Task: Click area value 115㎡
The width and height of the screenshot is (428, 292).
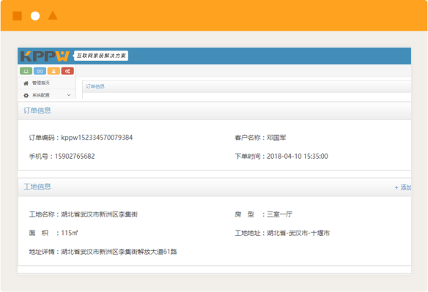Action: (70, 233)
